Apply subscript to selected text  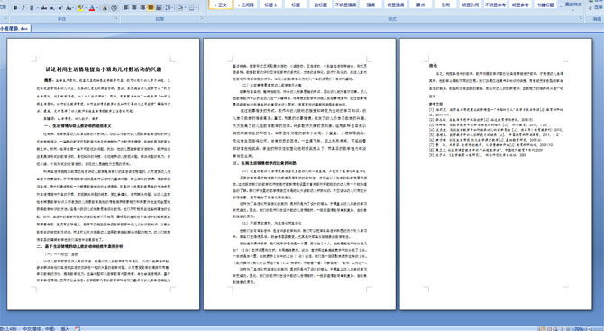52,8
